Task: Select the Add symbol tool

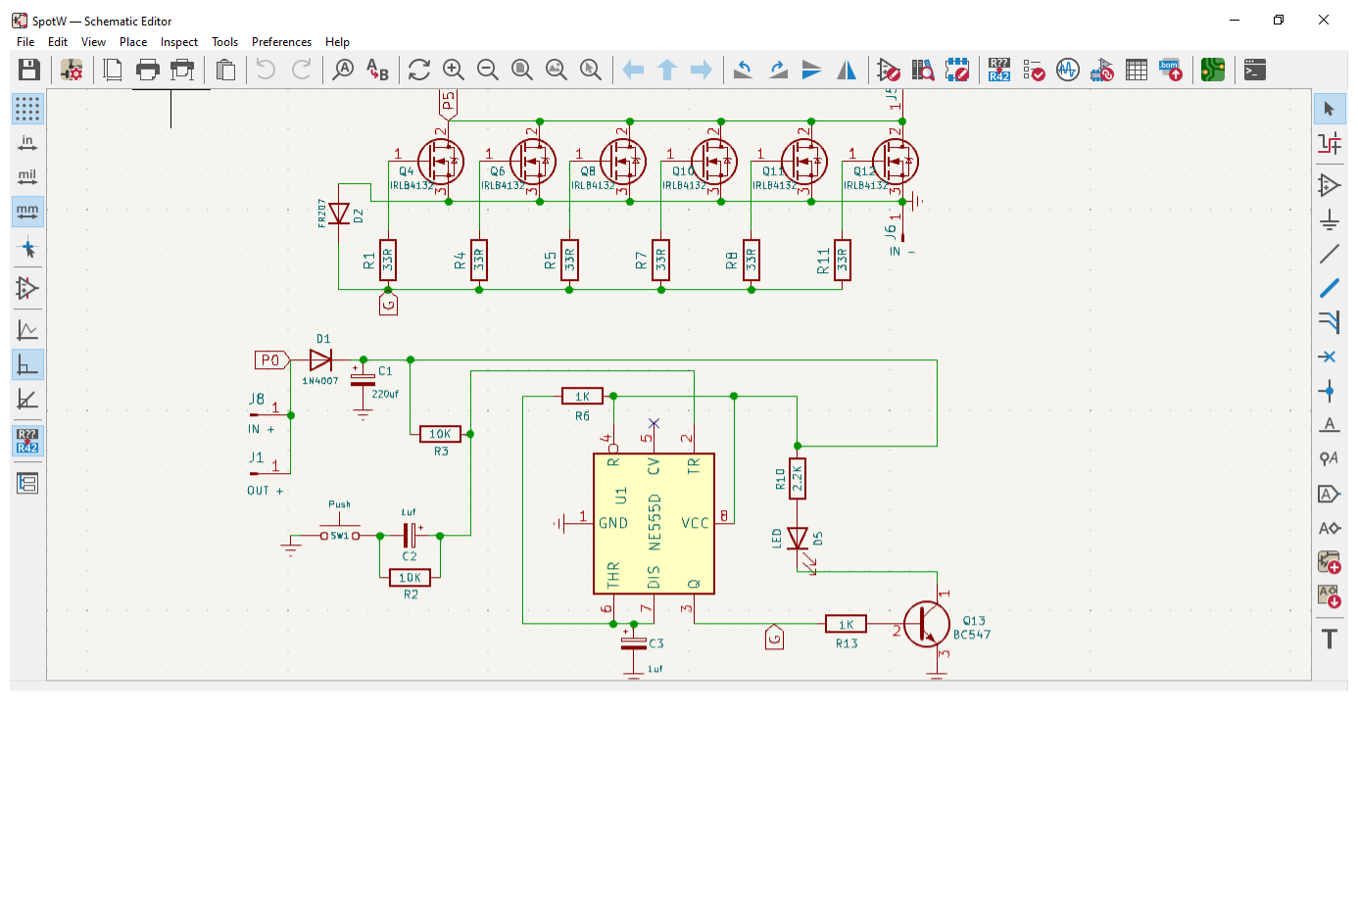Action: click(x=1330, y=185)
